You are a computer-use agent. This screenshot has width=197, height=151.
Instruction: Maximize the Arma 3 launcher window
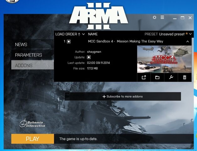tap(183, 18)
